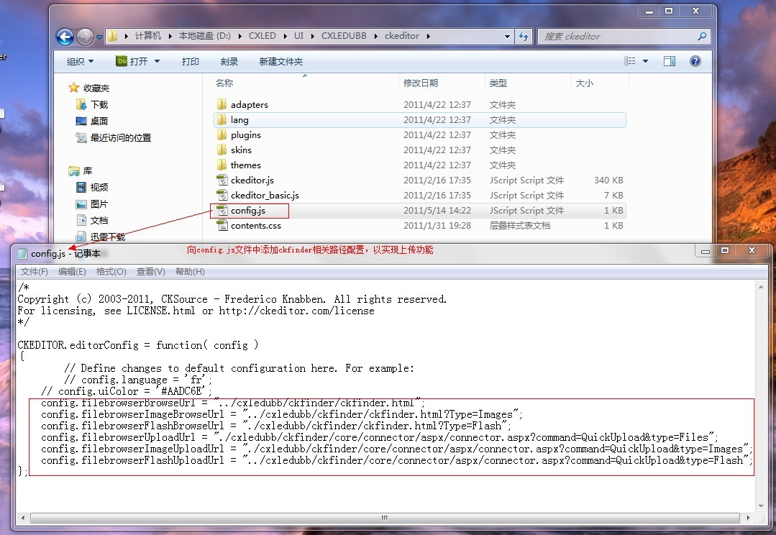Select the config.js file in the list

coord(248,211)
